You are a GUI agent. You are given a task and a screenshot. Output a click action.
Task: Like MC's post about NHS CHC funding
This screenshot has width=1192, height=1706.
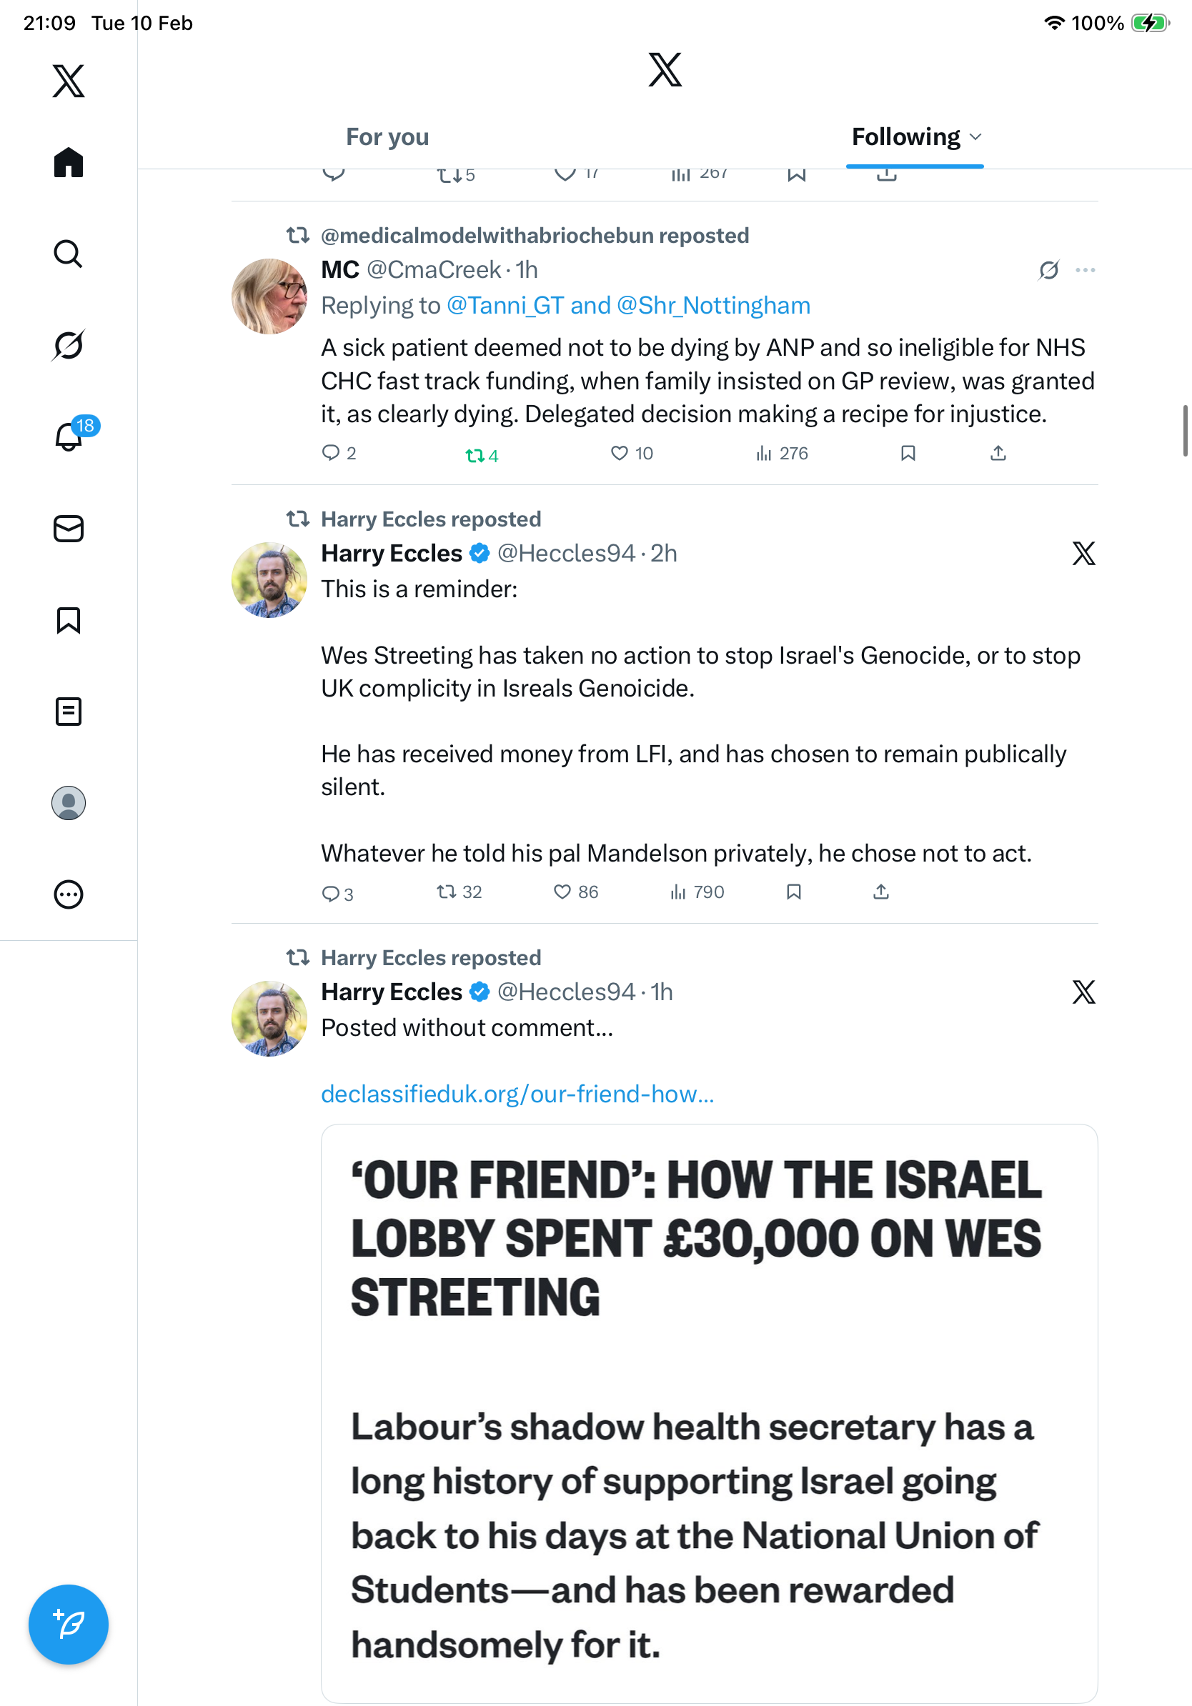(x=619, y=453)
